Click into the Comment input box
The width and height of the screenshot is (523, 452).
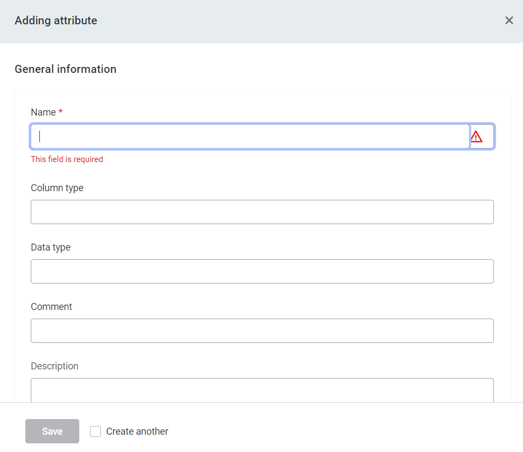[x=262, y=330]
